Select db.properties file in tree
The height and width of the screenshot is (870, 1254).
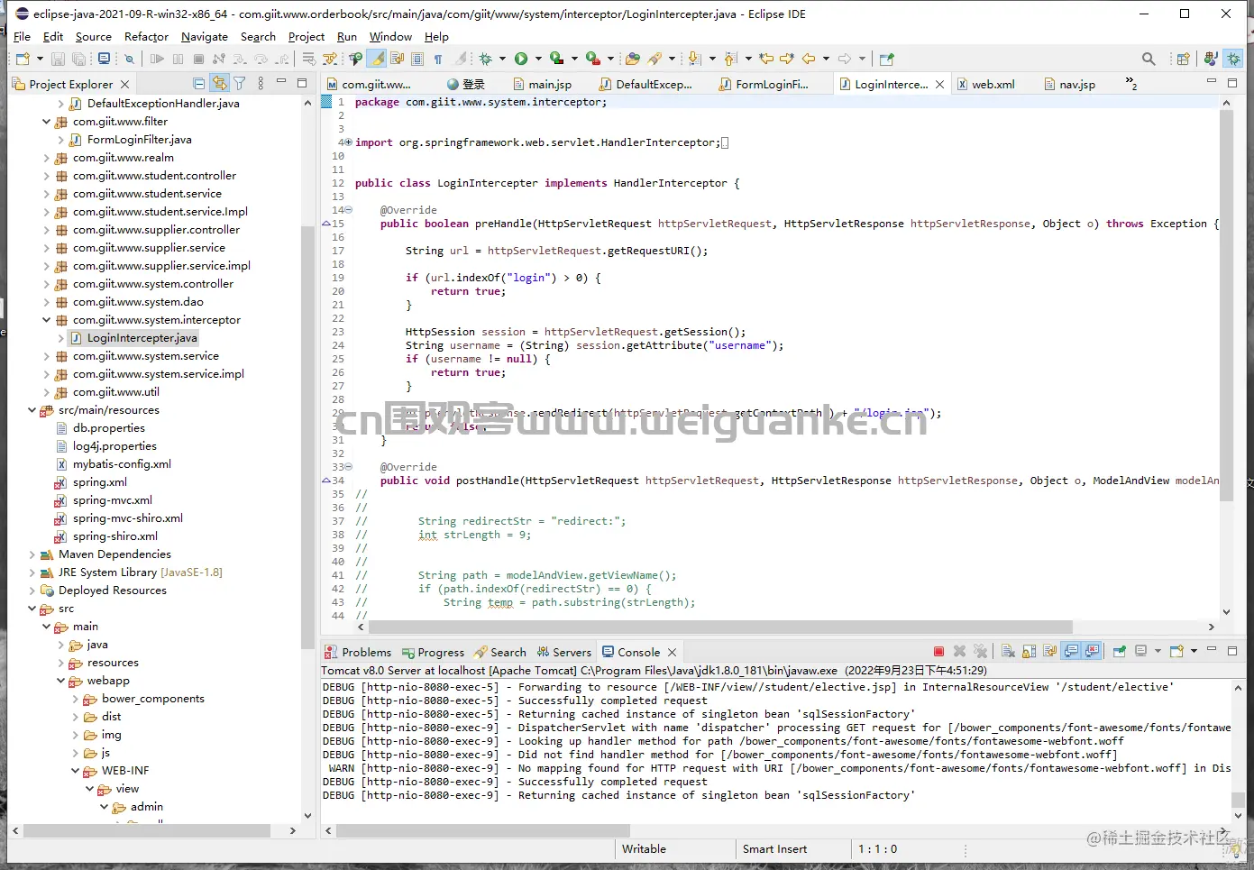[108, 428]
